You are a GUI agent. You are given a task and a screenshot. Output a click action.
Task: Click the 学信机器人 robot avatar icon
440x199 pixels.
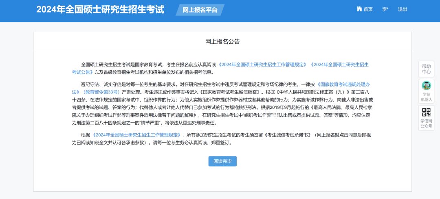(426, 85)
